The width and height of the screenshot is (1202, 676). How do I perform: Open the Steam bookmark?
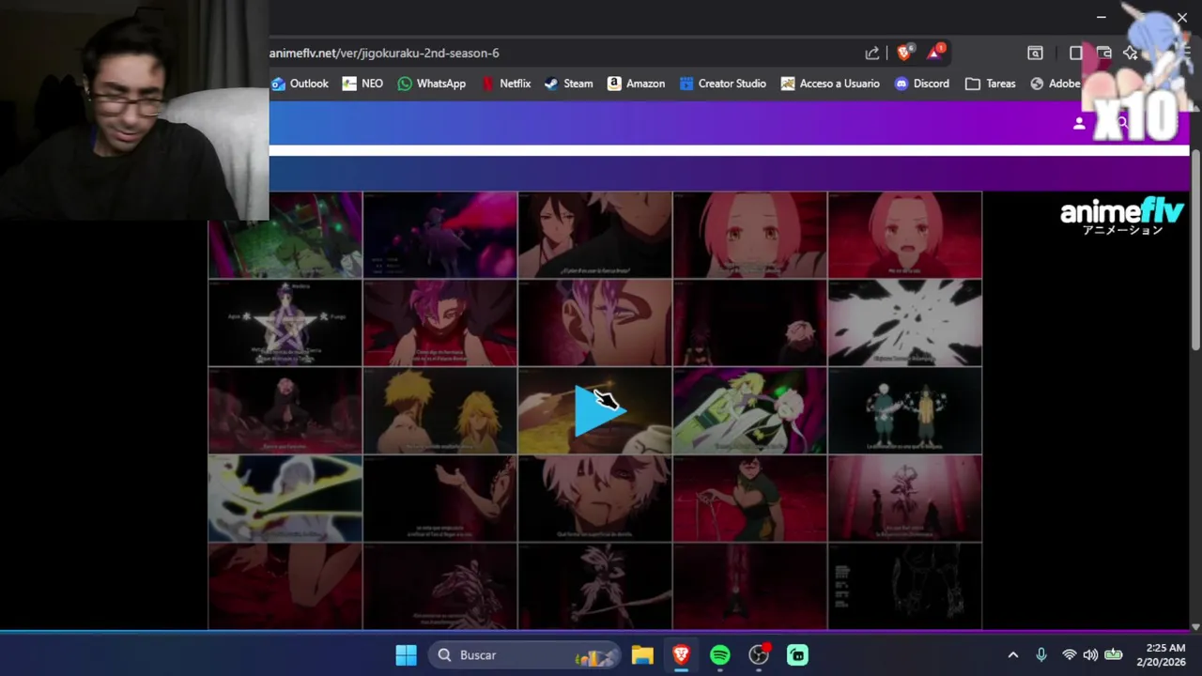(568, 84)
